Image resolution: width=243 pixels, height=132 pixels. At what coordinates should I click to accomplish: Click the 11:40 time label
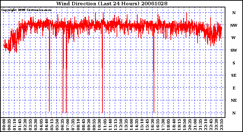(110, 125)
